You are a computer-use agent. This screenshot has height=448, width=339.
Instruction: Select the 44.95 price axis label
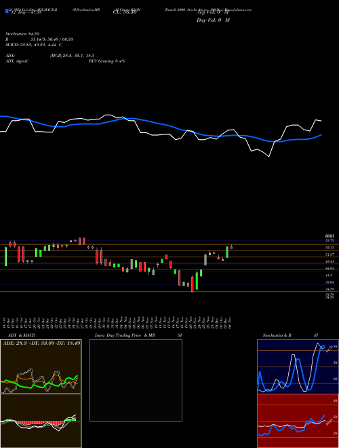(x=330, y=268)
